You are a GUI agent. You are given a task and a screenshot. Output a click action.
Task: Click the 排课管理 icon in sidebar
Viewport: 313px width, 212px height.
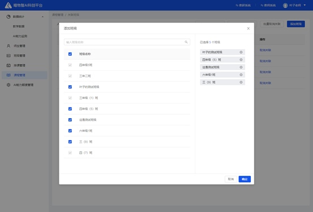click(8, 66)
